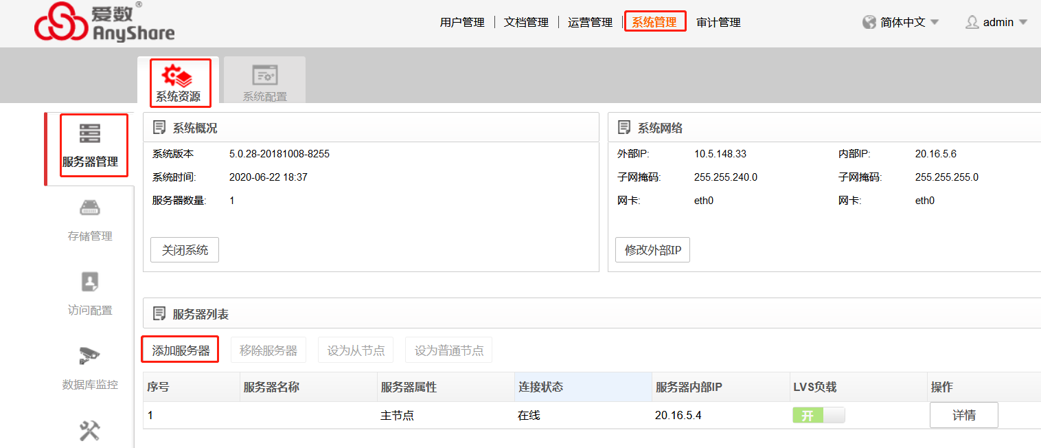Image resolution: width=1041 pixels, height=448 pixels.
Task: Open 访问配置 sidebar icon
Action: [x=90, y=282]
